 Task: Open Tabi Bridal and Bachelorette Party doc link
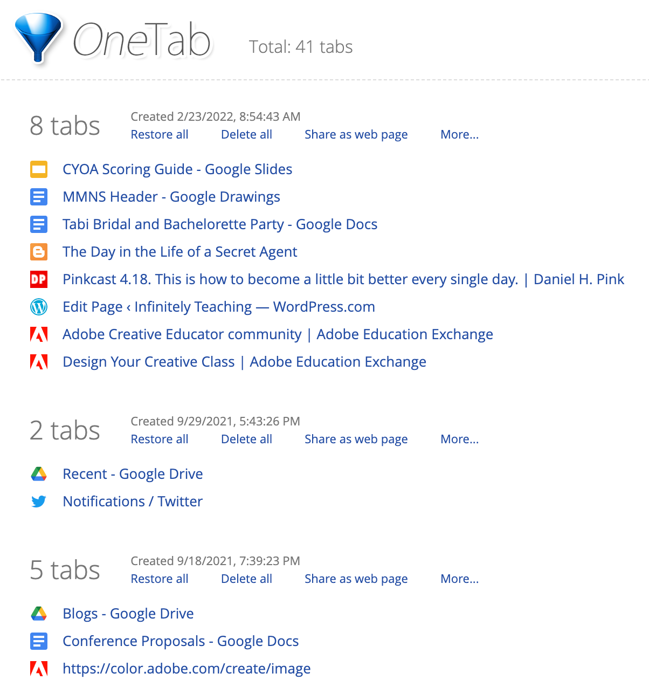[x=220, y=224]
